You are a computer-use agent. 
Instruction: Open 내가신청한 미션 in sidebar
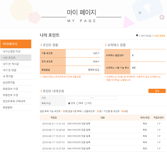(x=11, y=52)
